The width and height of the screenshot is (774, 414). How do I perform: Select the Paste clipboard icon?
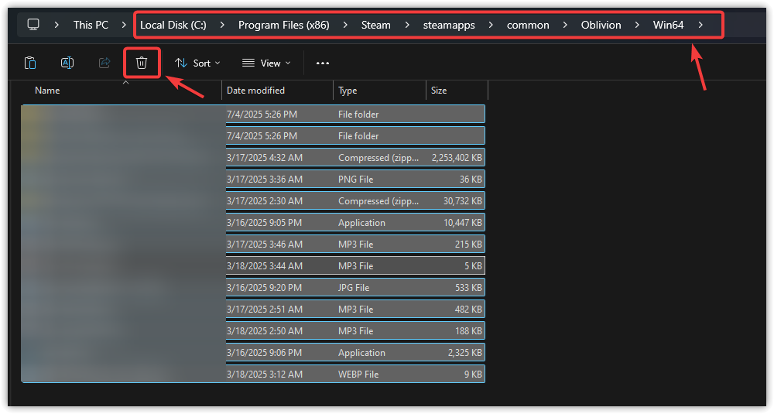(x=30, y=63)
